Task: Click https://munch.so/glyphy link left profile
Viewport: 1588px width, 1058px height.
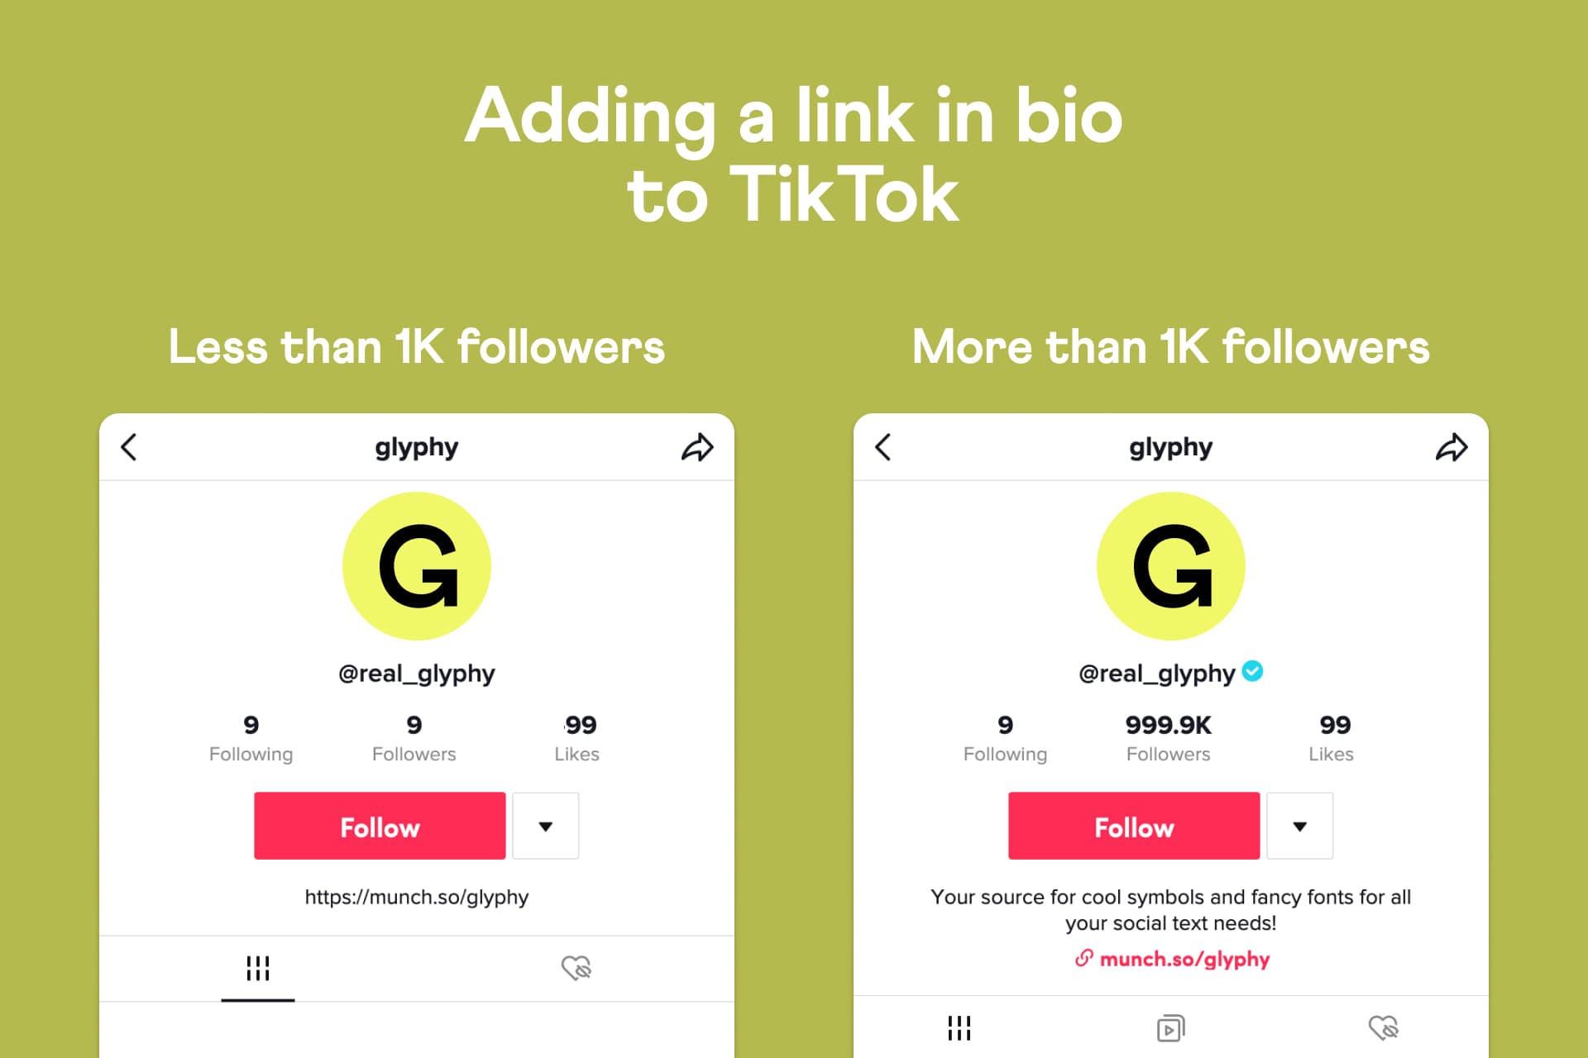Action: (x=419, y=896)
